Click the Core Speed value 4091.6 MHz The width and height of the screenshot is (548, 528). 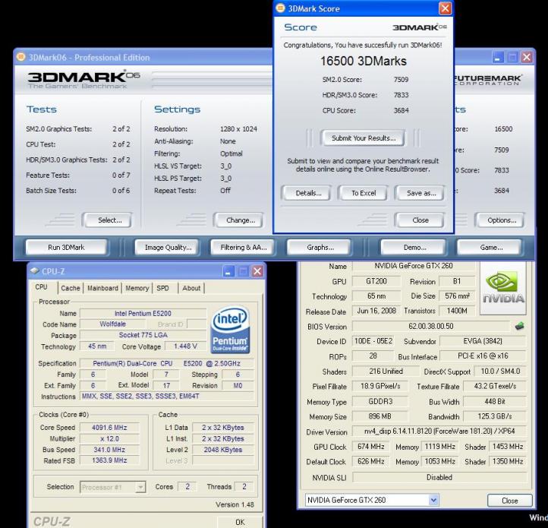109,427
